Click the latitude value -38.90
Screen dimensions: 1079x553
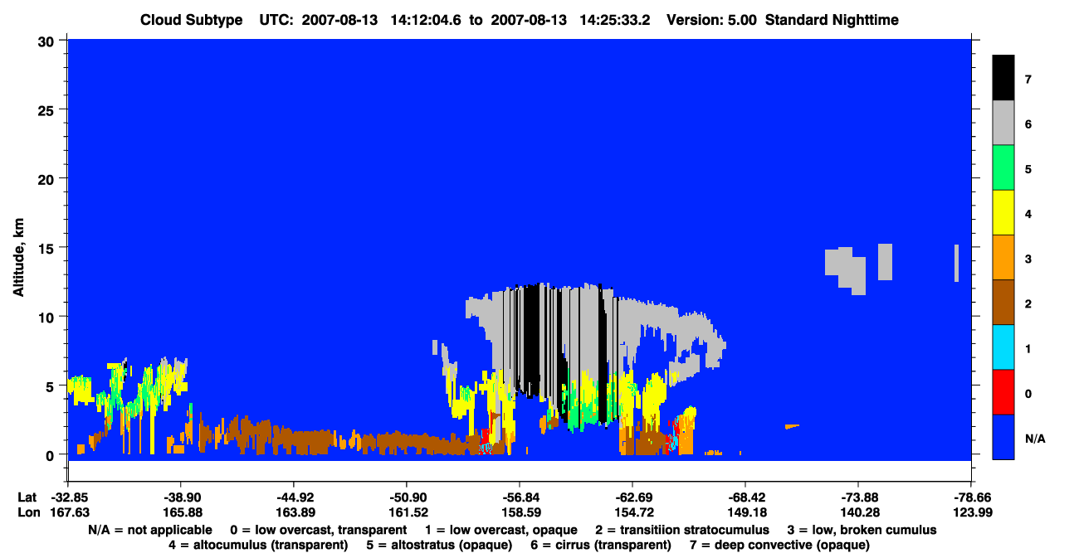pos(180,497)
